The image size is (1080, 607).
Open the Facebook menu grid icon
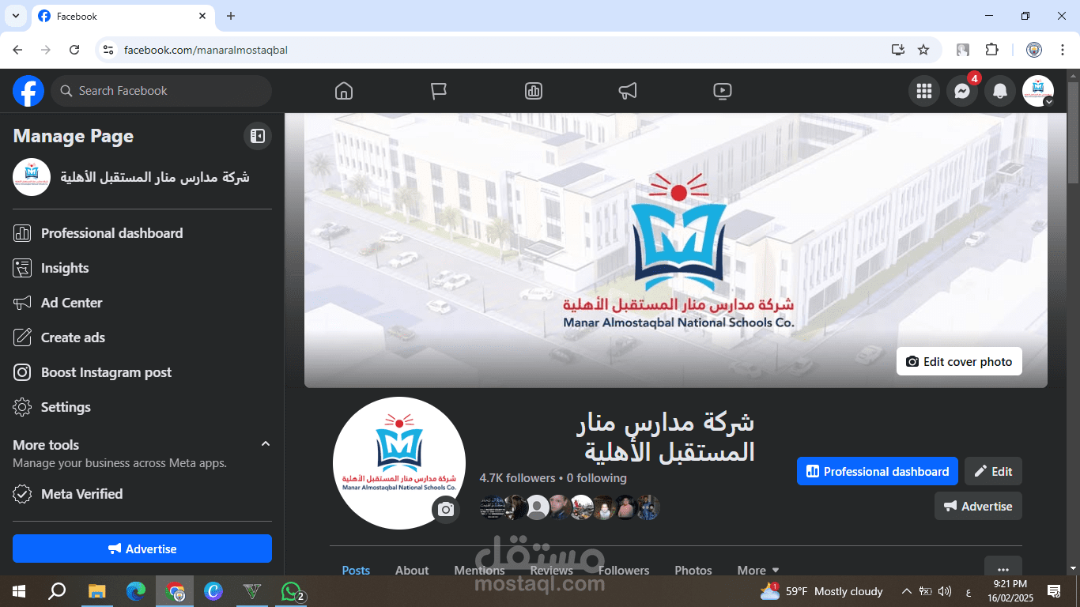point(924,91)
